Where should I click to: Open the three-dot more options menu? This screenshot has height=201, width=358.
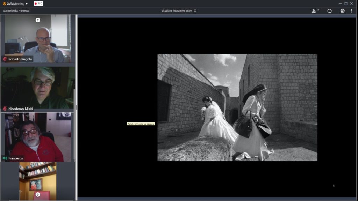(351, 11)
